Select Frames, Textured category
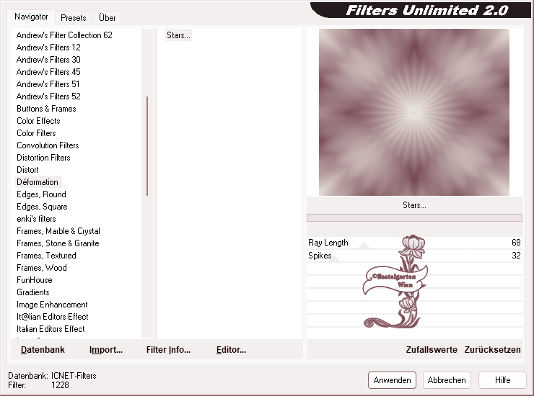 (x=46, y=256)
